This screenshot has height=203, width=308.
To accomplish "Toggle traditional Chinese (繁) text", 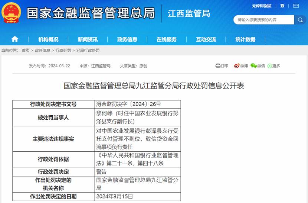I will [x=282, y=6].
